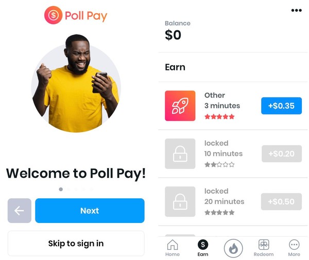Click the man in yellow shirt photo
309x260 pixels.
(x=76, y=84)
